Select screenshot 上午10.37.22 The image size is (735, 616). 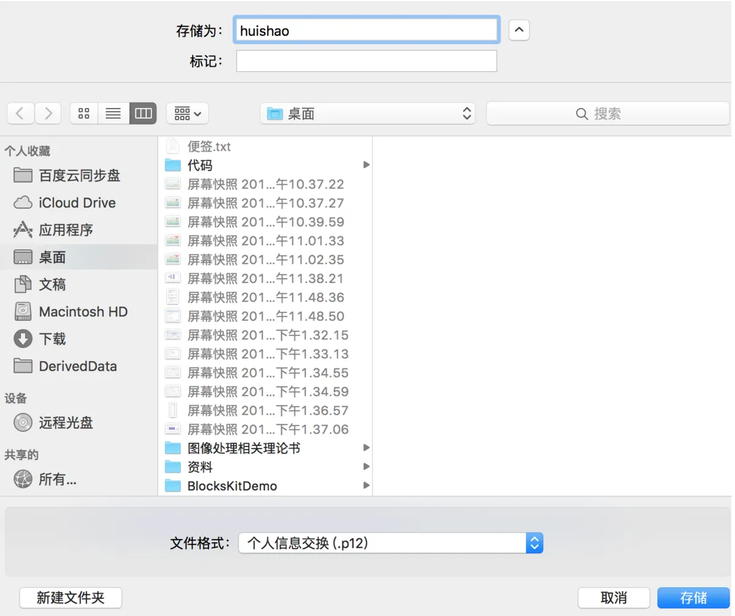(266, 184)
